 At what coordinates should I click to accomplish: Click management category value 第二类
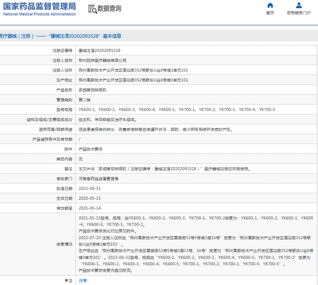[x=85, y=100]
